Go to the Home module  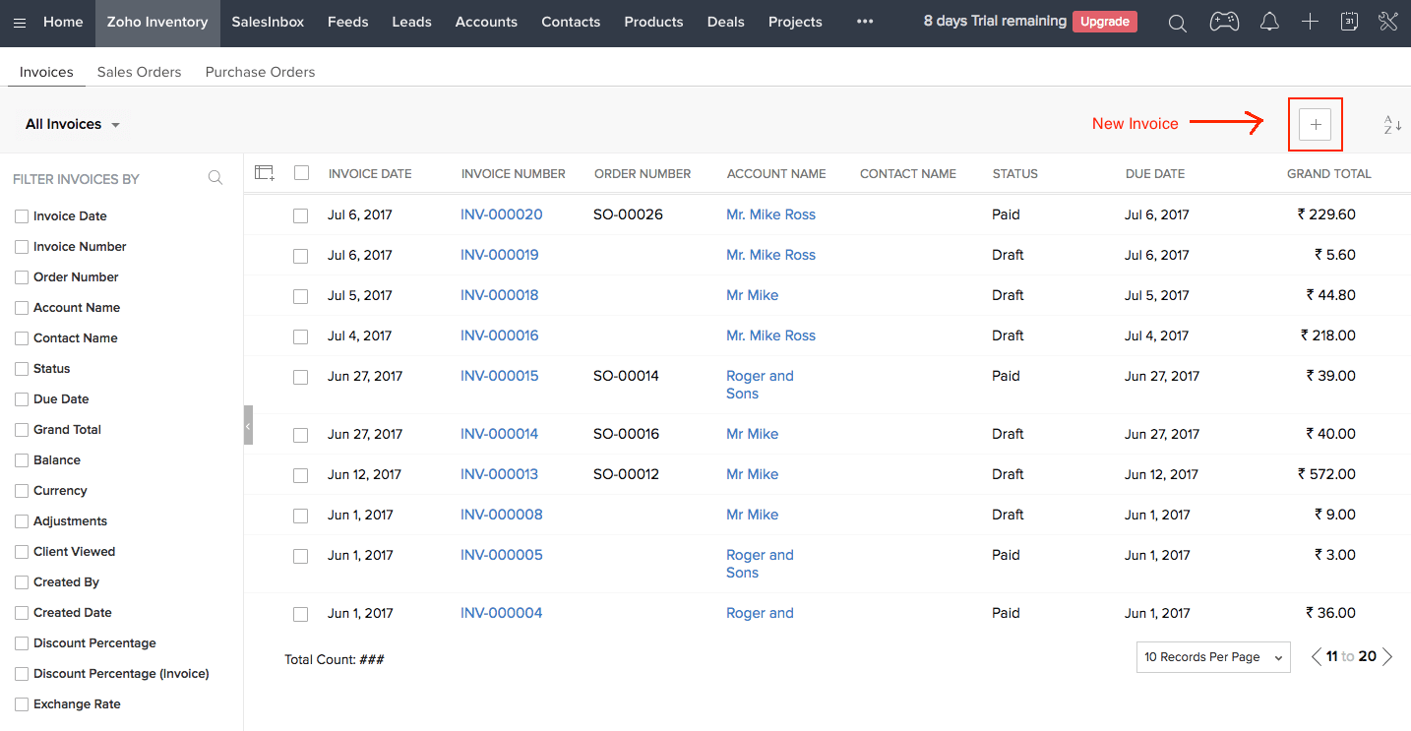click(x=63, y=22)
